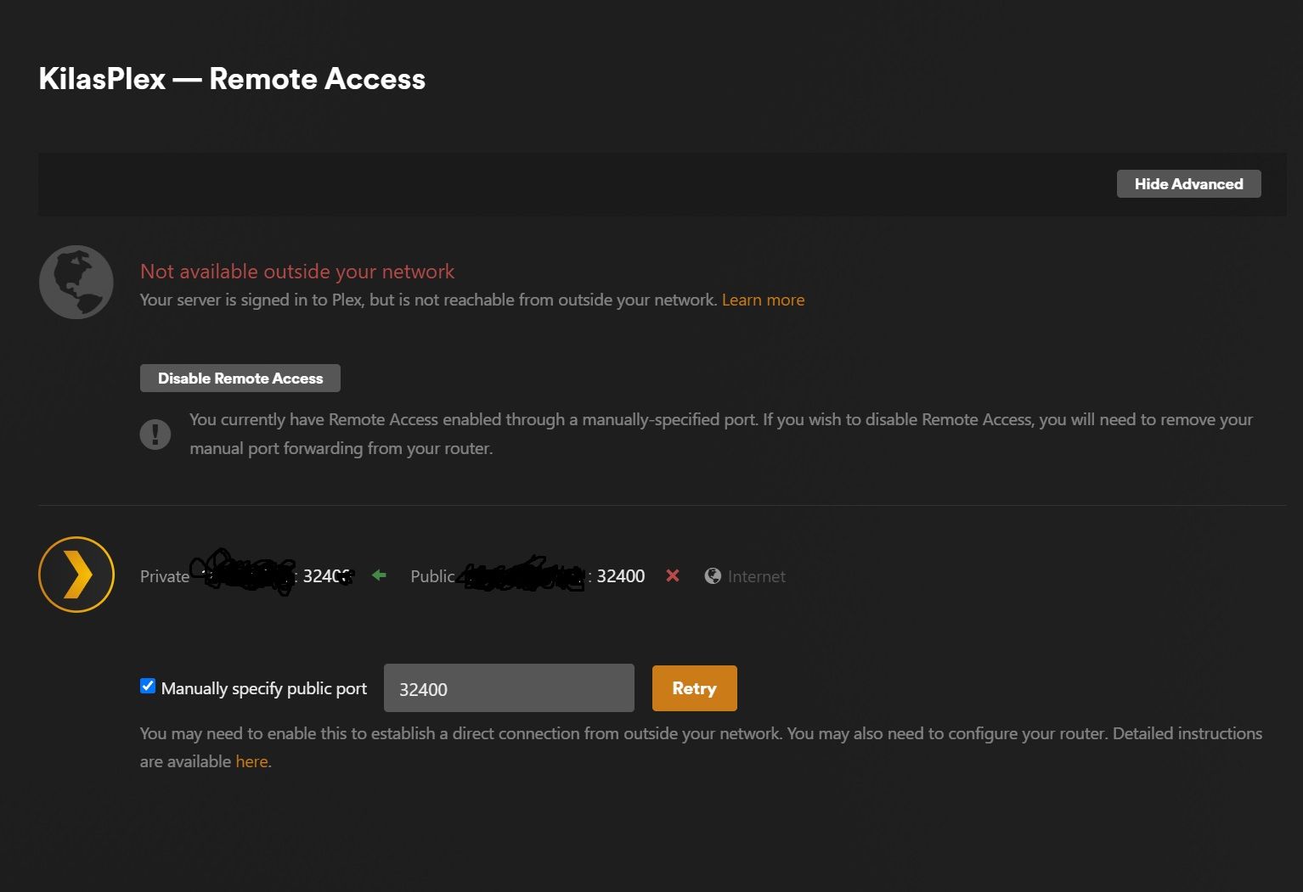Focus the public port number field
Screen dimensions: 1303x892
(509, 688)
